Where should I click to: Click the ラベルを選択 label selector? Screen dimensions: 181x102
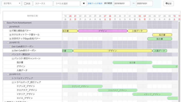coord(67,3)
